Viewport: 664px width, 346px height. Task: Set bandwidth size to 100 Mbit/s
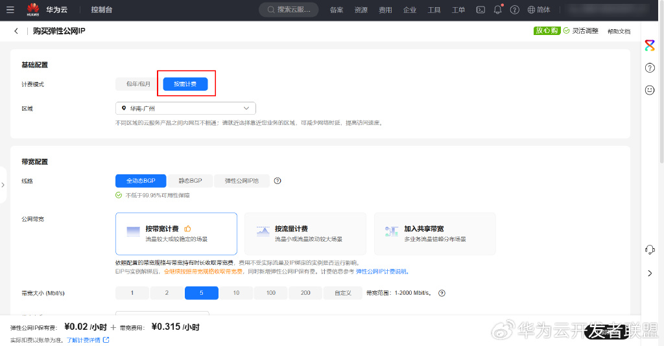271,293
